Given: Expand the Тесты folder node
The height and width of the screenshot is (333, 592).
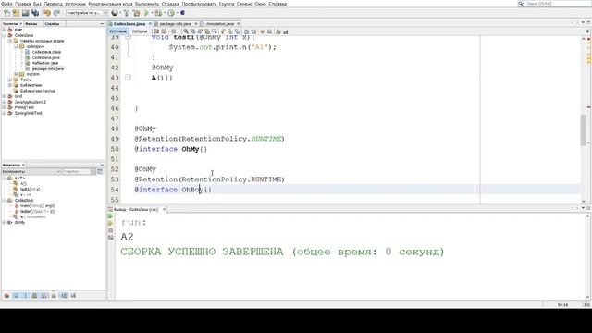Looking at the screenshot, I should pos(10,80).
